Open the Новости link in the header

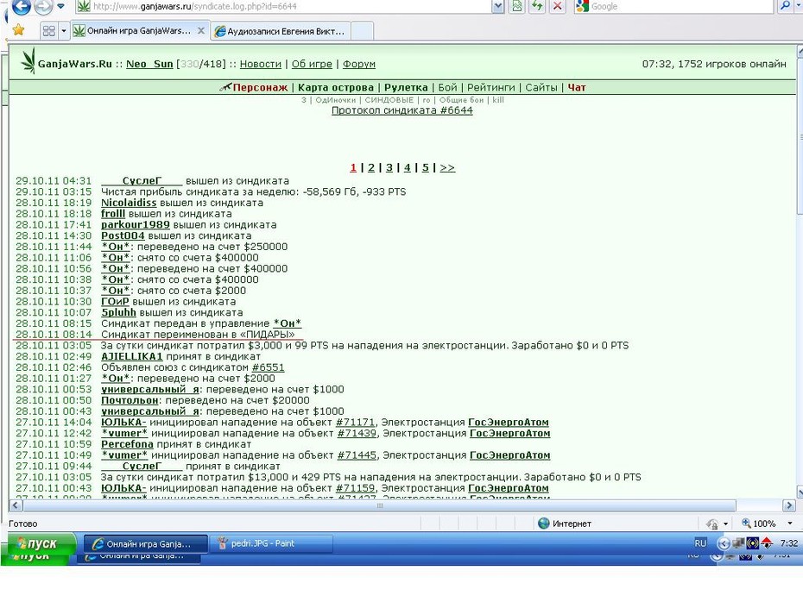260,64
